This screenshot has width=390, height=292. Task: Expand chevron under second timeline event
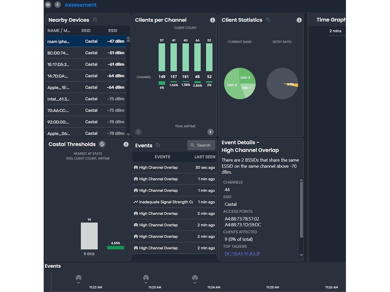146,283
